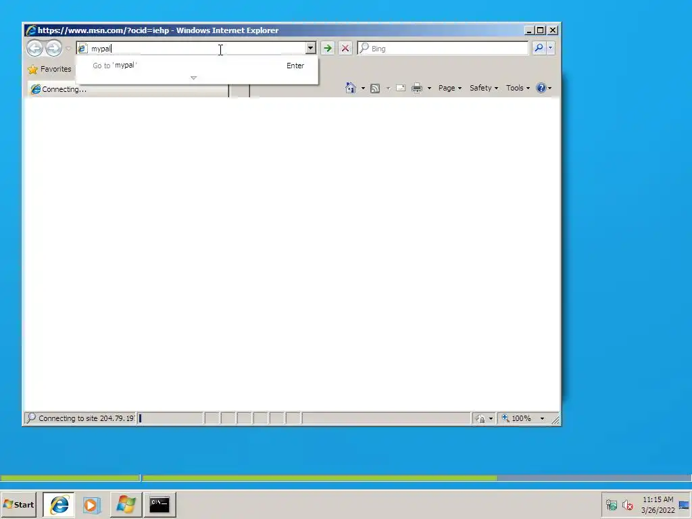
Task: Open the Print dropdown arrow
Action: (x=429, y=89)
